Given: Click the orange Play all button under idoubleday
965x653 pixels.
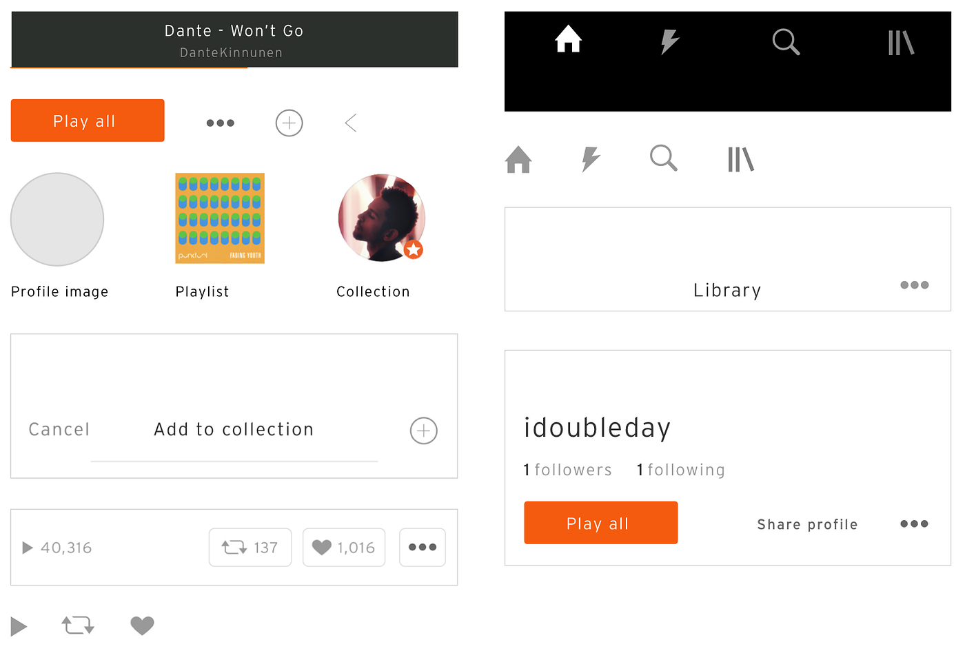Looking at the screenshot, I should (x=600, y=523).
